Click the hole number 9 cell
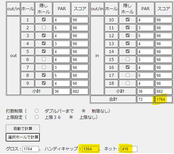Image resolution: width=174 pixels, height=154 pixels. [x=28, y=83]
